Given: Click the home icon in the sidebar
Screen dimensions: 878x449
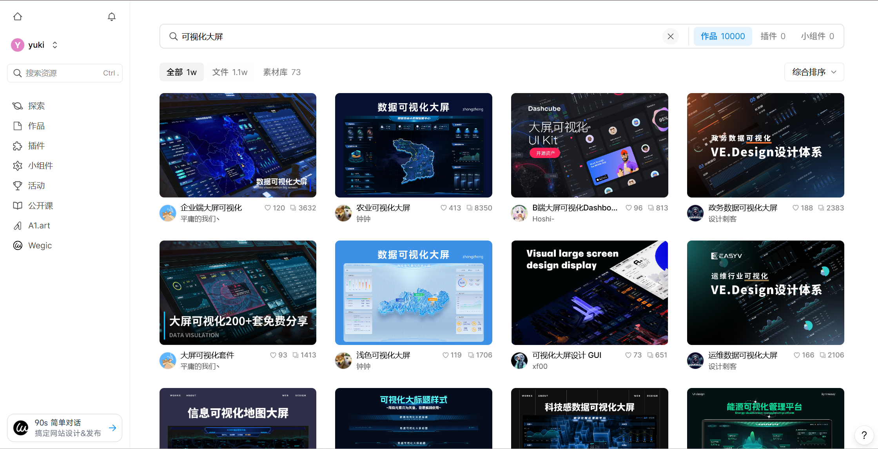Looking at the screenshot, I should click(18, 16).
